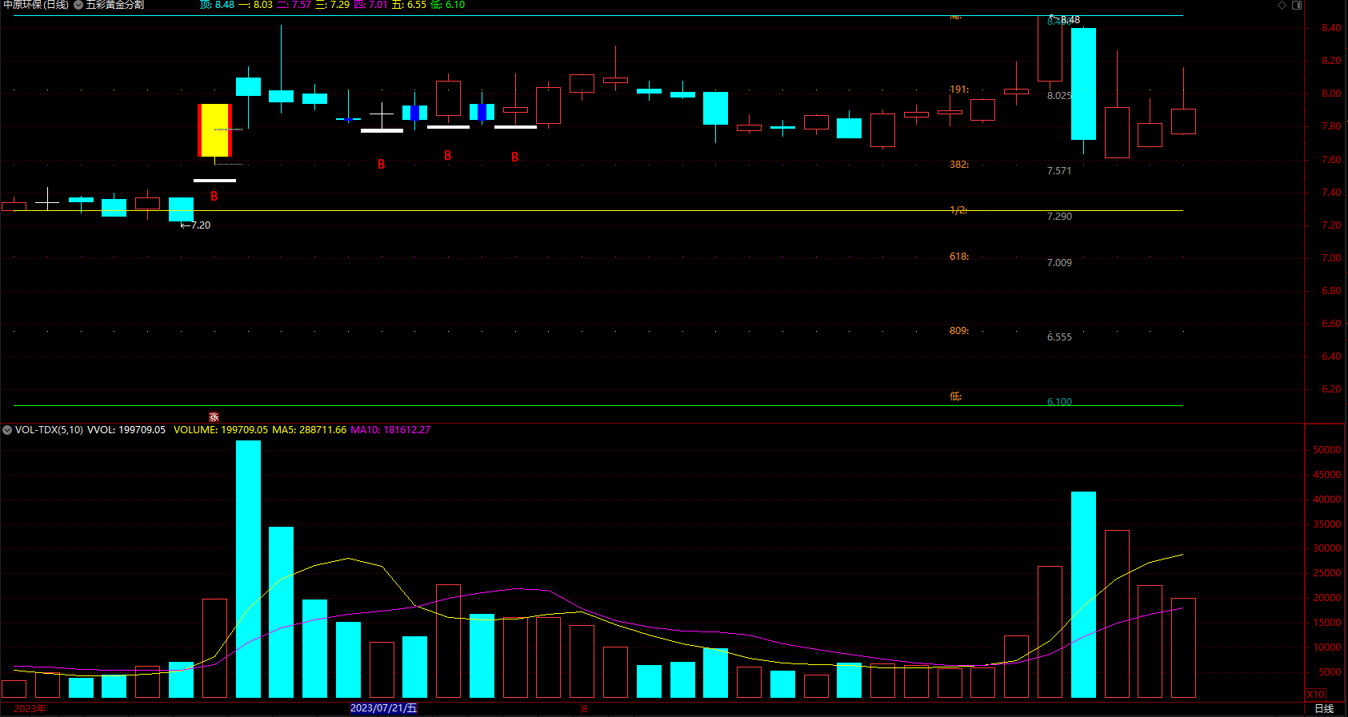Click the 7.009 level price value

(x=1059, y=263)
